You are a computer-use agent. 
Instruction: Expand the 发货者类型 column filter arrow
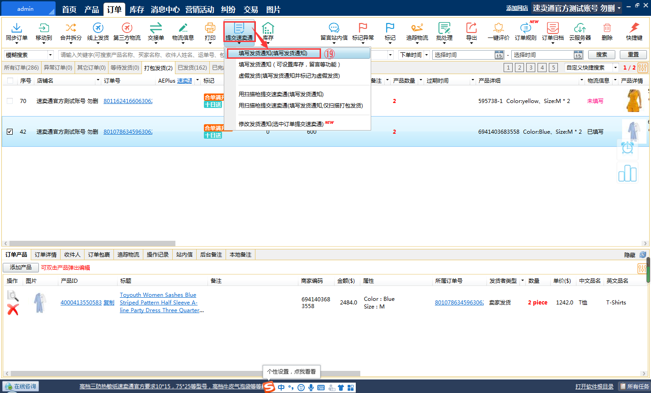pos(523,281)
